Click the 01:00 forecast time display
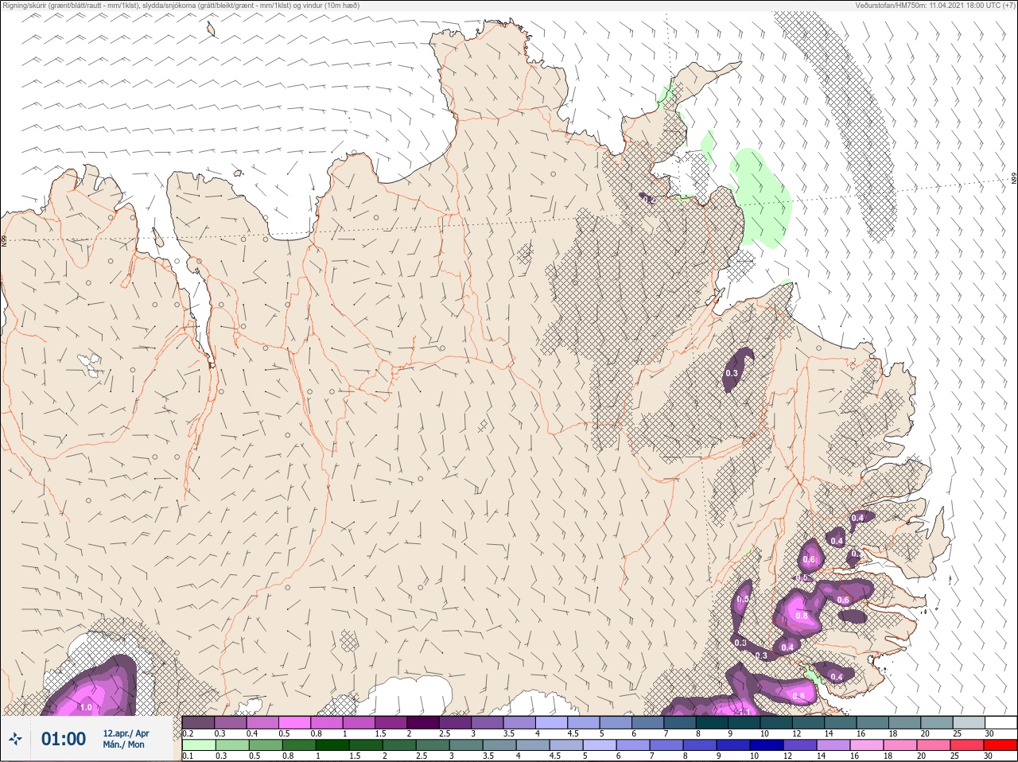This screenshot has height=762, width=1018. pos(64,739)
